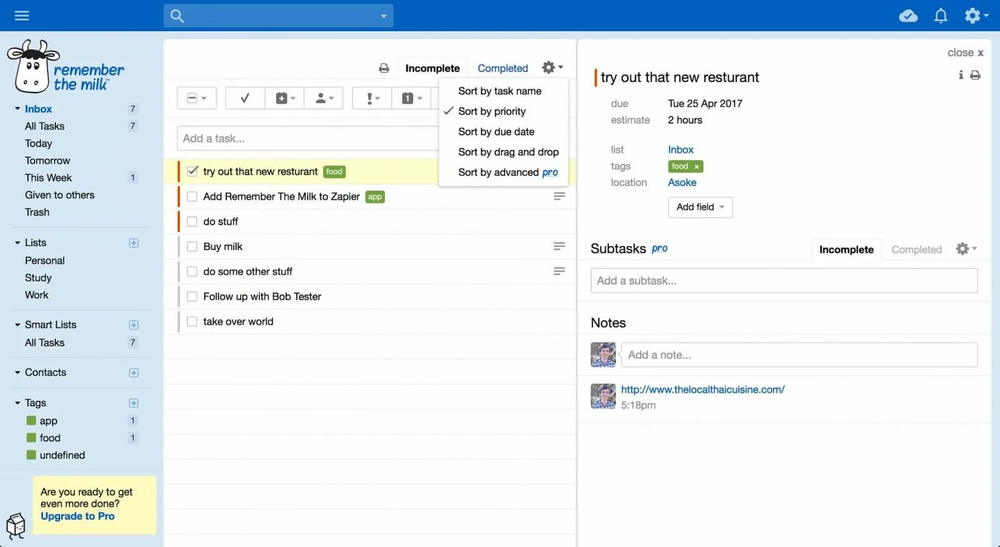1000x547 pixels.
Task: Check the Add Remember The Milk to Zapier task
Action: (192, 197)
